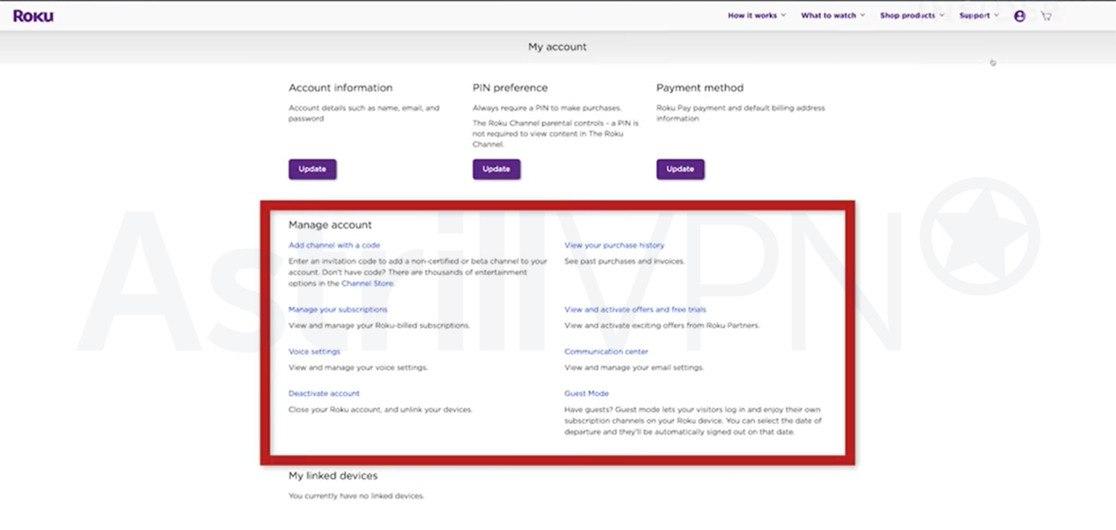
Task: Expand the How it works menu
Action: [756, 15]
